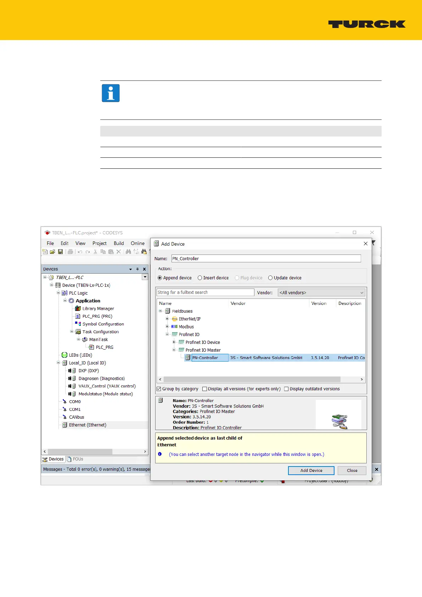Screen dimensions: 422x597
Task: Click the PN-Controller device icon in list
Action: pos(188,358)
